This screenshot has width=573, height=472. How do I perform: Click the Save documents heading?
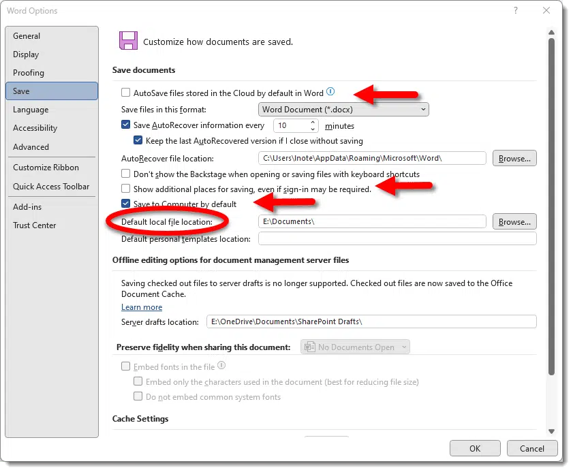(x=144, y=69)
